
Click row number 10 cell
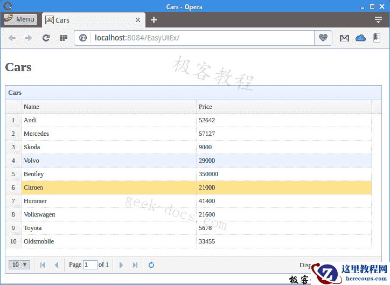[x=13, y=241]
